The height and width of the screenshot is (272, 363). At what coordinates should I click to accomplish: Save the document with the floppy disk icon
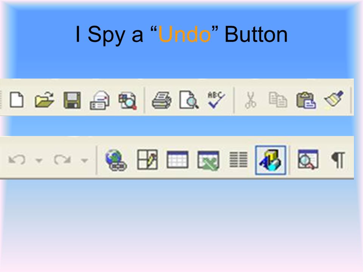tap(72, 100)
